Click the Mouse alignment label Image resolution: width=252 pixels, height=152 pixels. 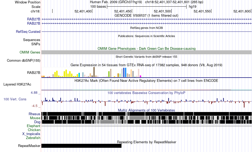pyautogui.click(x=35, y=118)
